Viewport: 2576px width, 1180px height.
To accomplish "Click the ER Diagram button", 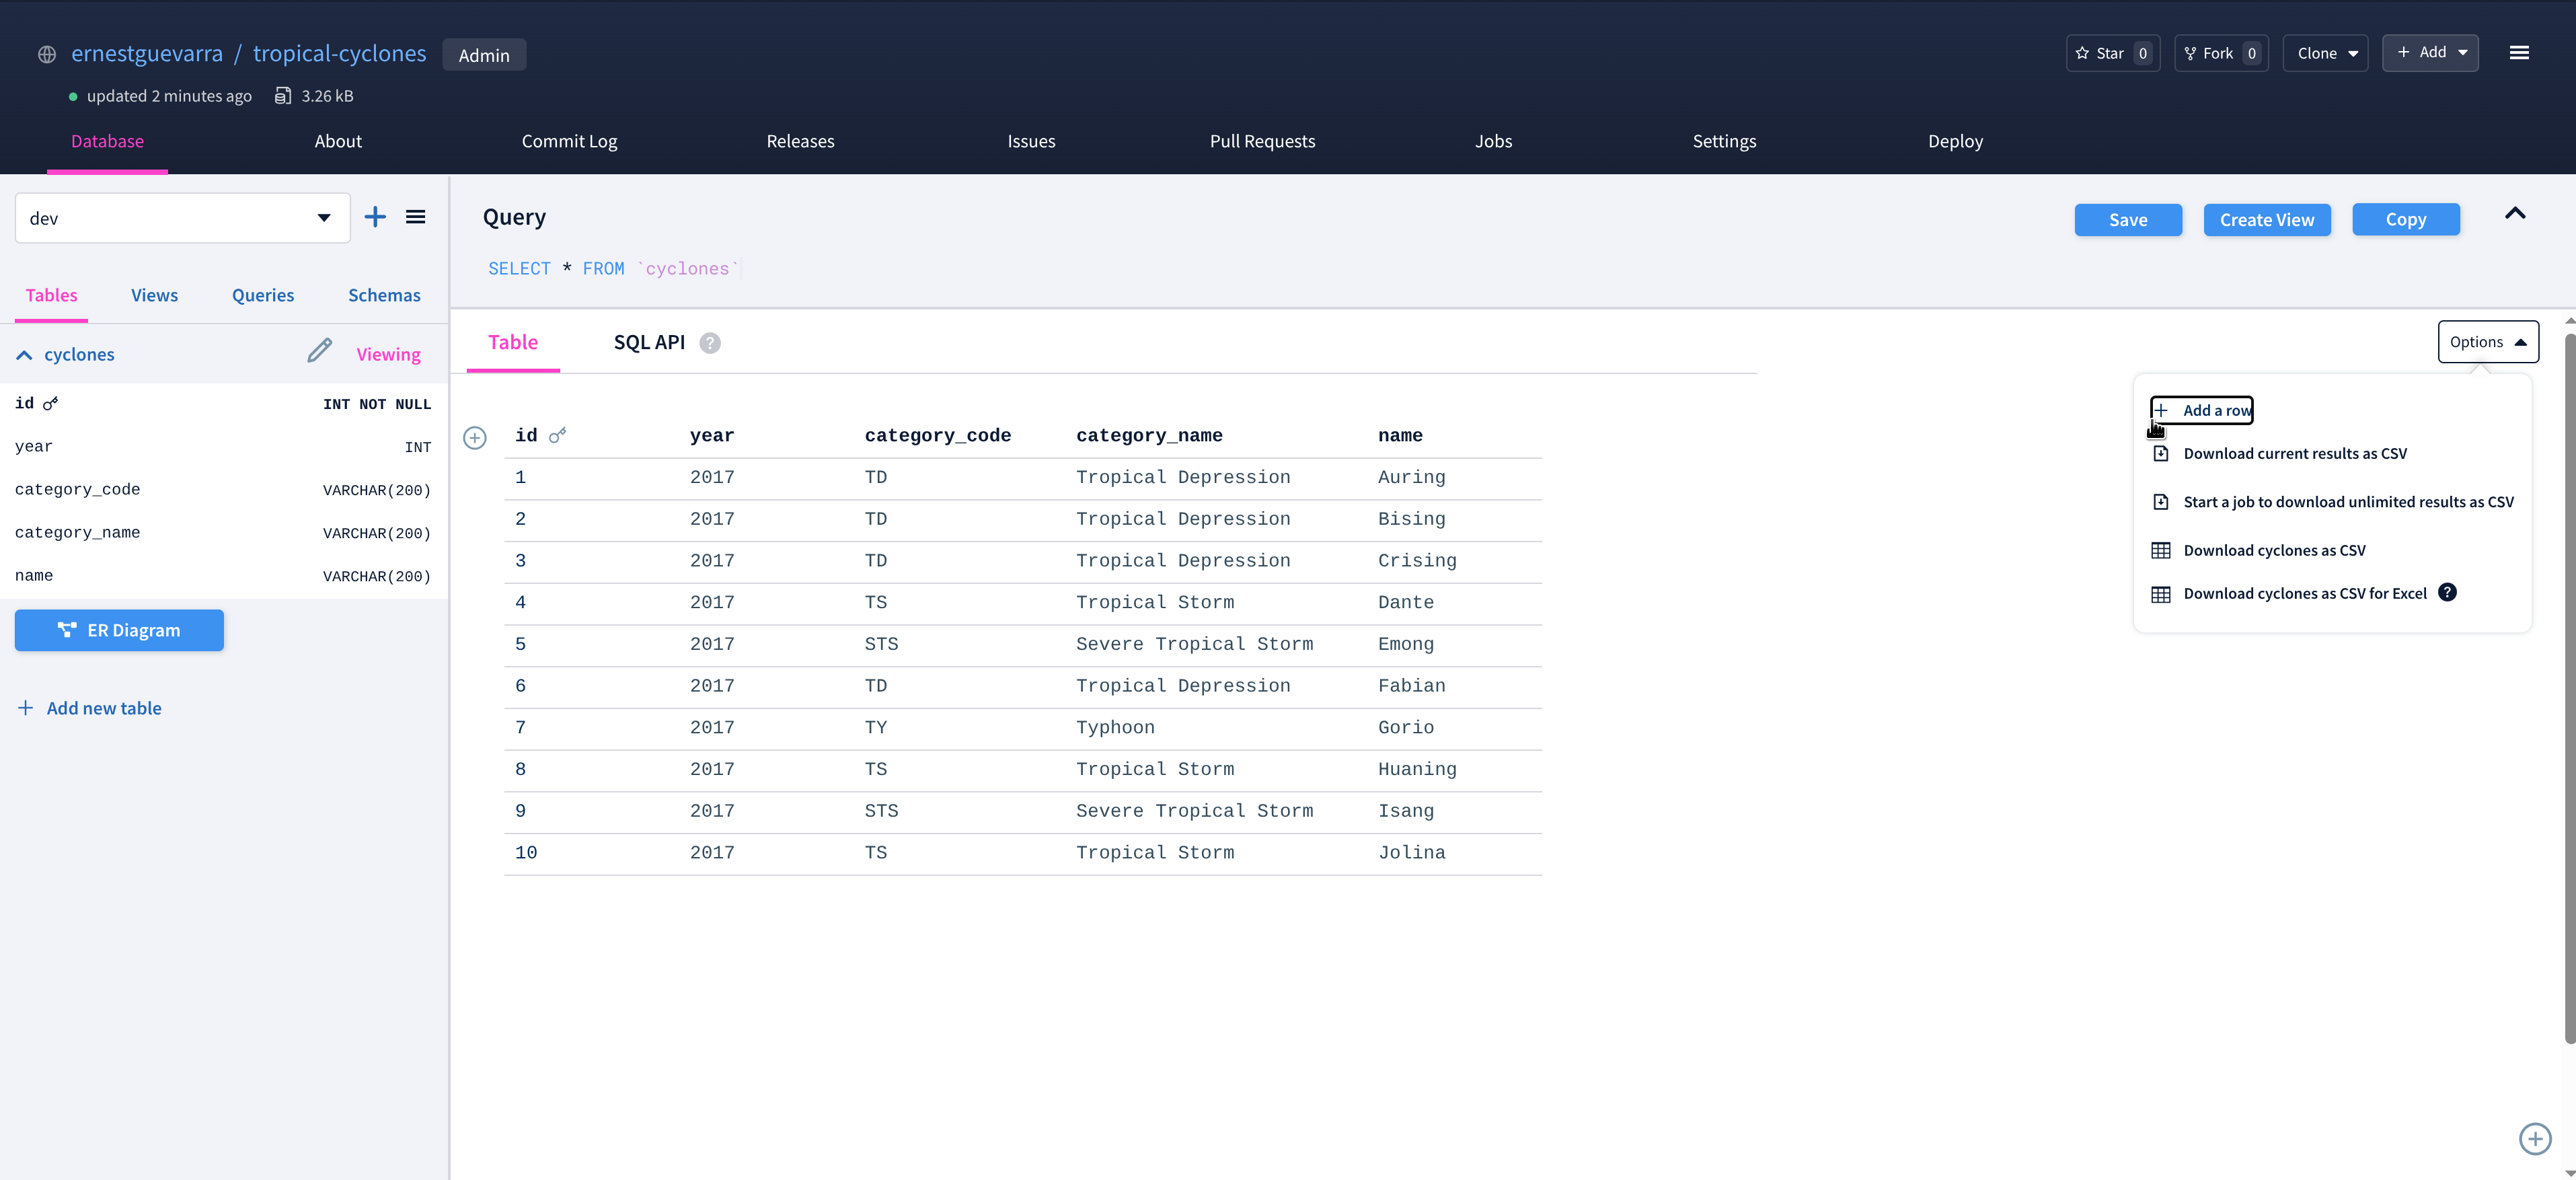I will (119, 630).
